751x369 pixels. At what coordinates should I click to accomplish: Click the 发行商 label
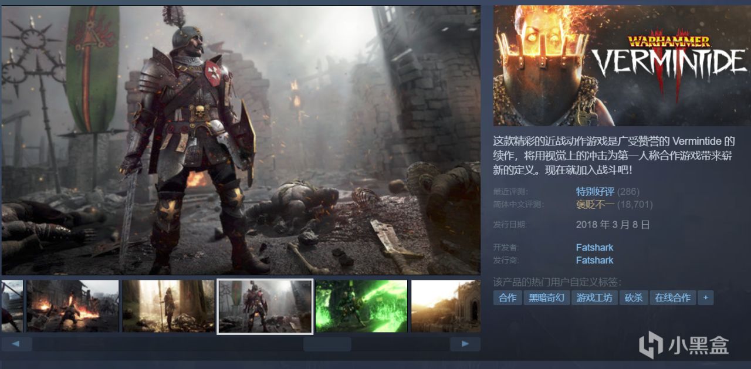click(x=506, y=260)
